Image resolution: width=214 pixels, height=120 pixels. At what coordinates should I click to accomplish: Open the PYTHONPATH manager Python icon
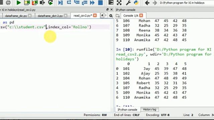tap(136, 3)
